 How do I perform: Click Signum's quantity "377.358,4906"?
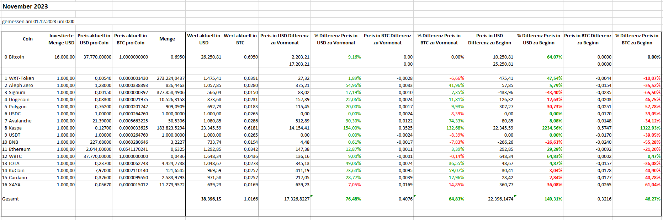pyautogui.click(x=171, y=92)
